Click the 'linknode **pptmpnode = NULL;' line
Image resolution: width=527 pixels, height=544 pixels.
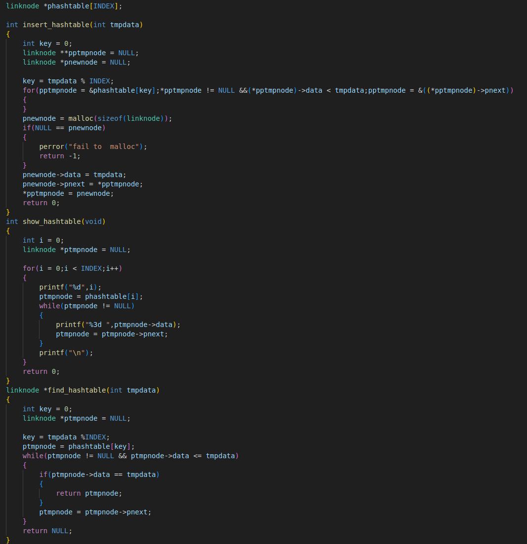coord(81,53)
